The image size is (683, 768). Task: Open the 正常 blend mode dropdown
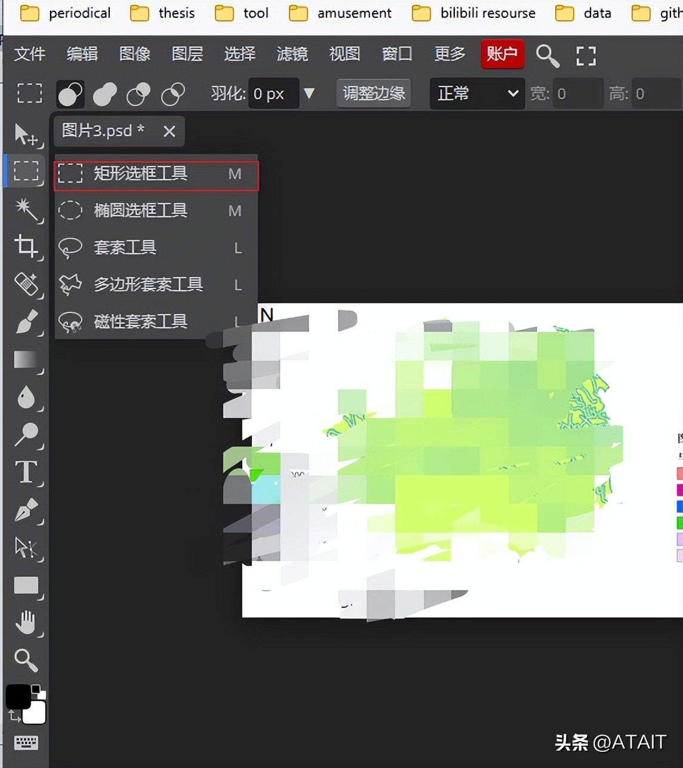point(476,94)
